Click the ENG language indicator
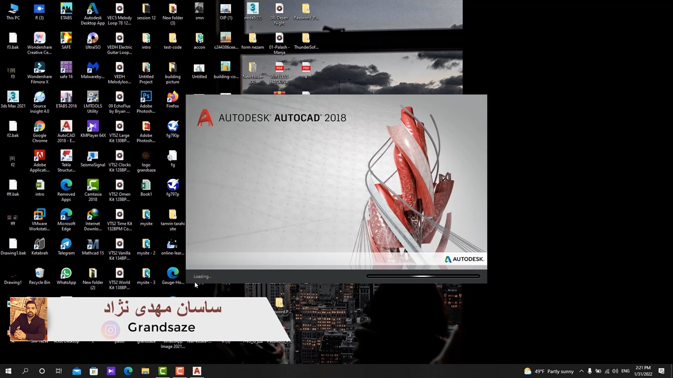Image resolution: width=673 pixels, height=378 pixels. (x=625, y=371)
